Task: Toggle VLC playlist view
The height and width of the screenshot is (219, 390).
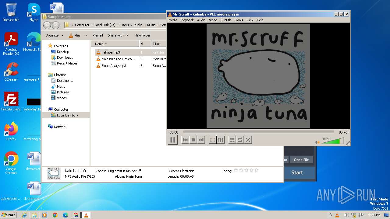Action: 232,140
